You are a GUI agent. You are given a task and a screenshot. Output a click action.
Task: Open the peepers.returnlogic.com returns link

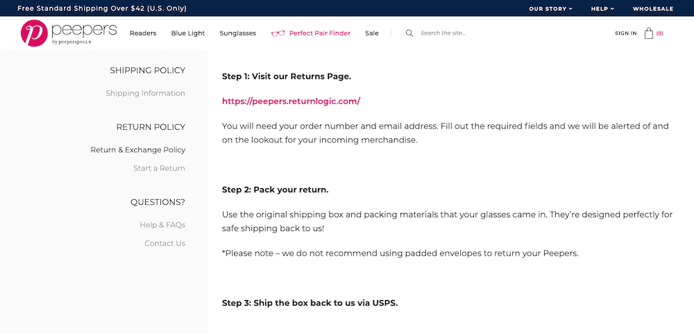tap(291, 101)
